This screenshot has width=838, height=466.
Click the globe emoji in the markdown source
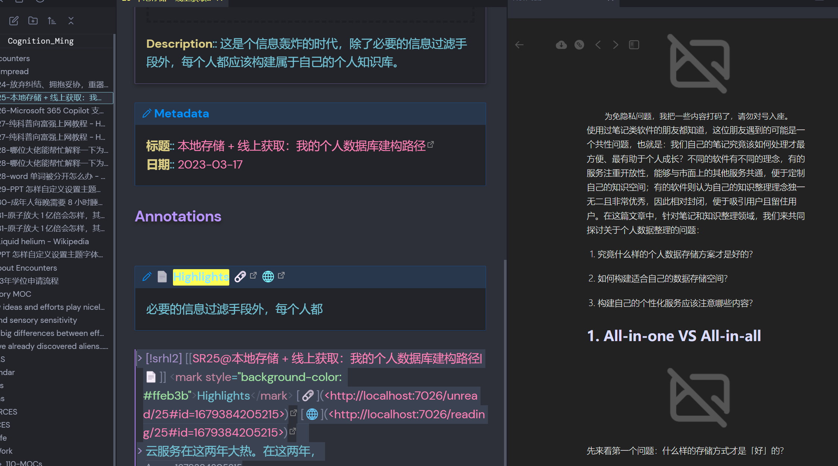(x=312, y=414)
